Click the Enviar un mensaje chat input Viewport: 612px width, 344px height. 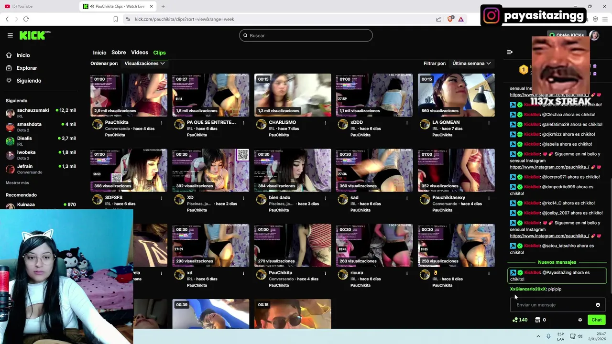pyautogui.click(x=552, y=305)
